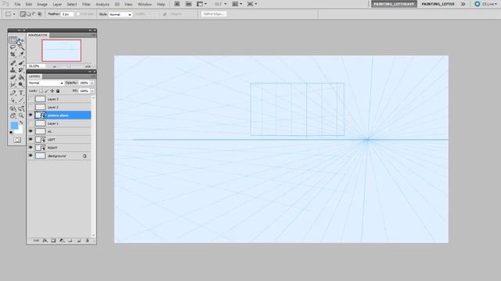Screen dimensions: 501x281
Task: Select the Healing Brush tool
Action: point(13,62)
